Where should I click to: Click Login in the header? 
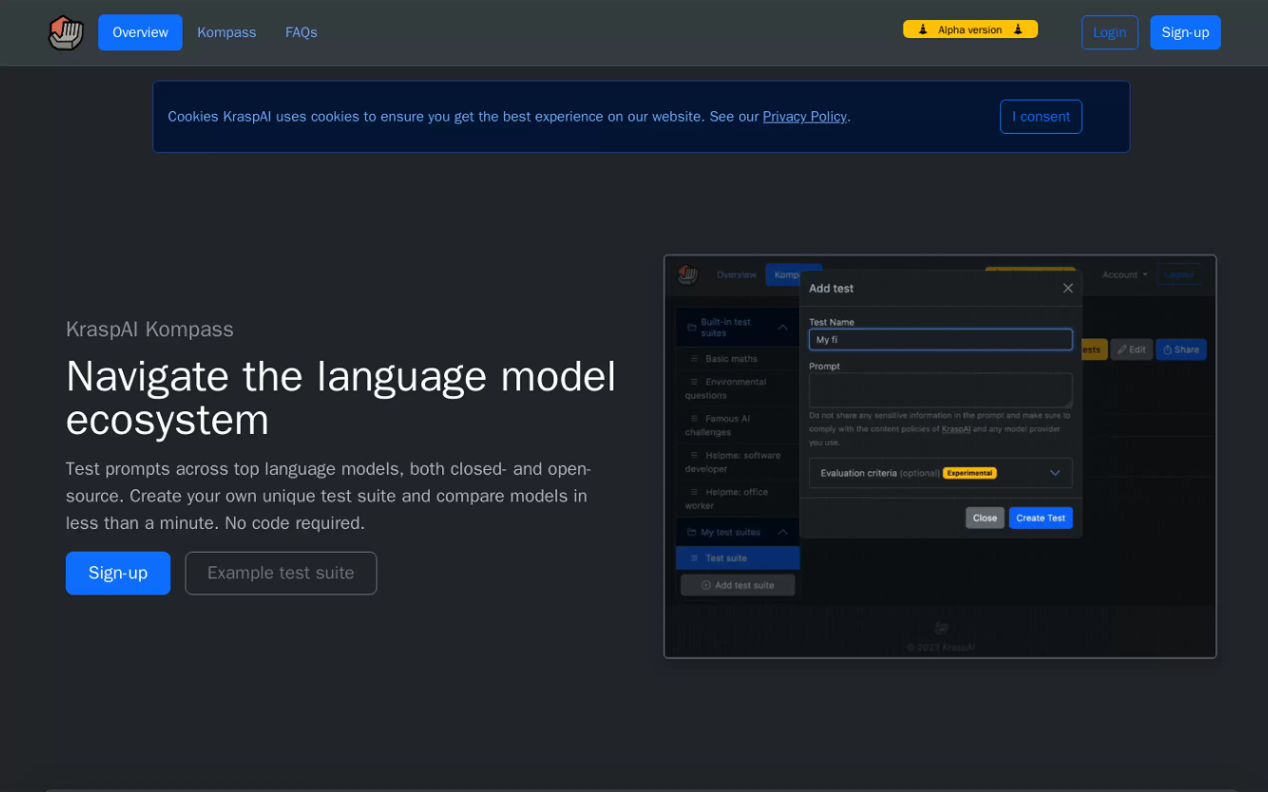point(1109,32)
